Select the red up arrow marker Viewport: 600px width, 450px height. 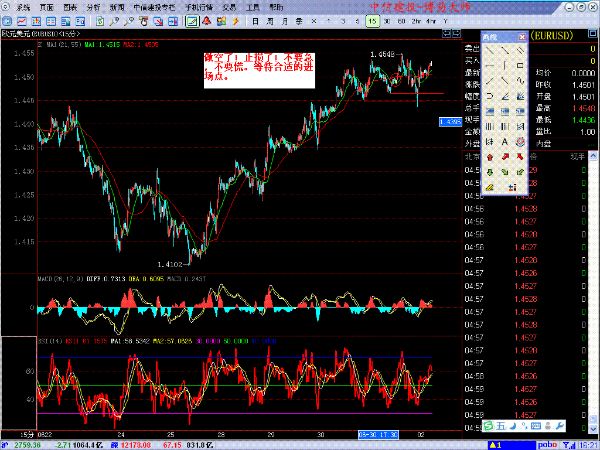tap(490, 157)
